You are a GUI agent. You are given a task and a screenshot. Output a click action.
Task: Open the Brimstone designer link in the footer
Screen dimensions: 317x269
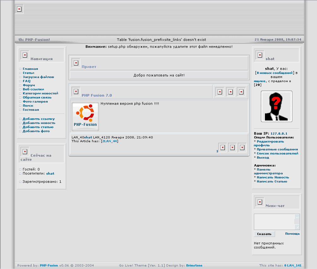point(194,265)
